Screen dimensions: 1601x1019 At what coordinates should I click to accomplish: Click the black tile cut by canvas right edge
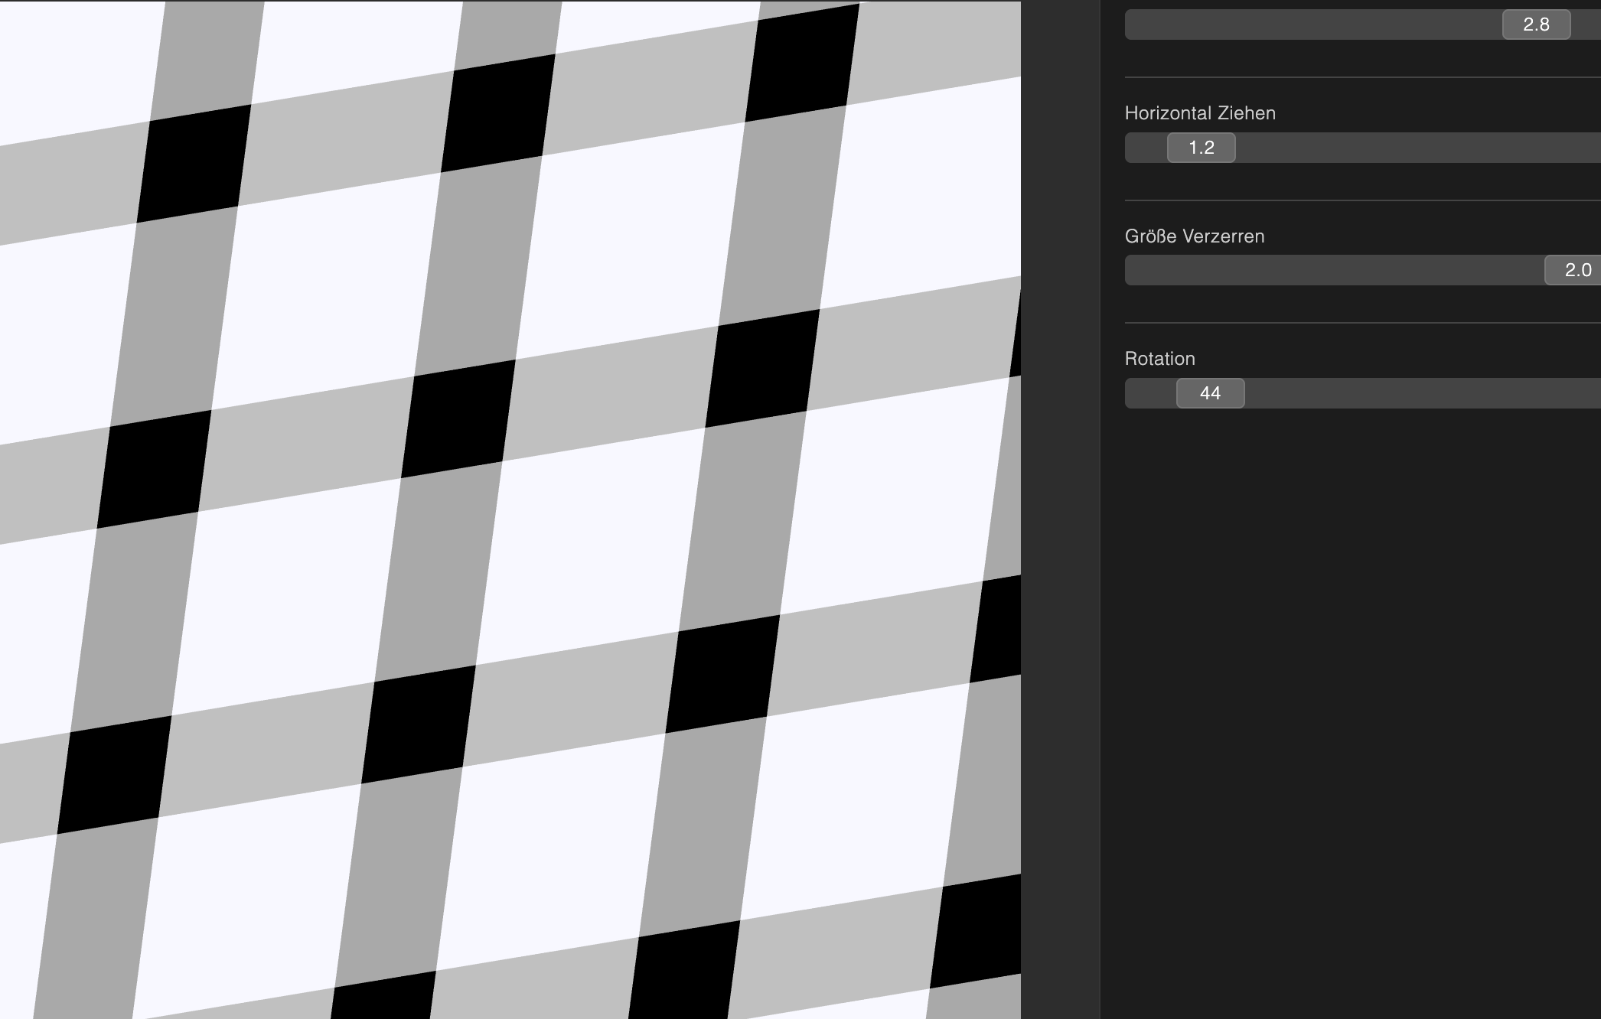point(997,629)
